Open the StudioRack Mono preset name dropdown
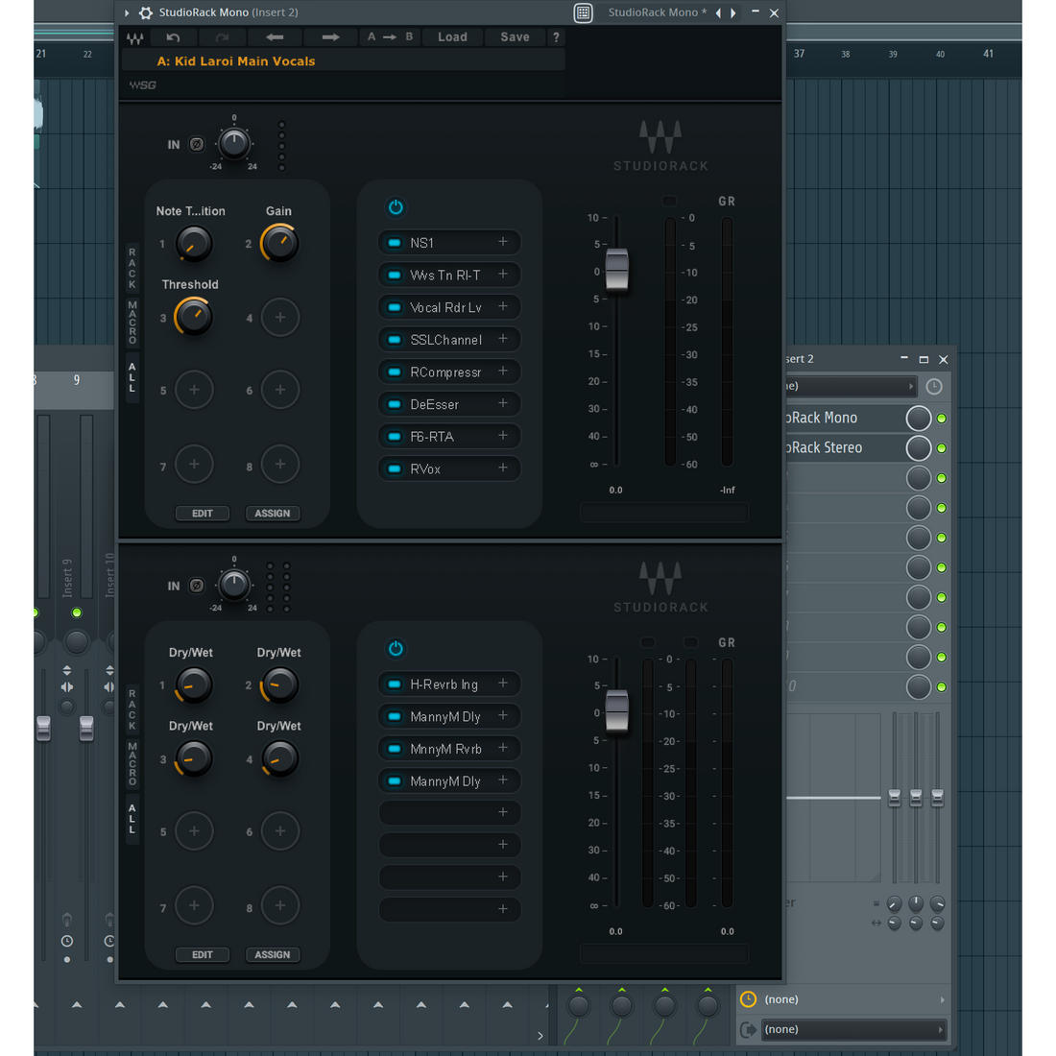This screenshot has height=1056, width=1056. pyautogui.click(x=657, y=12)
